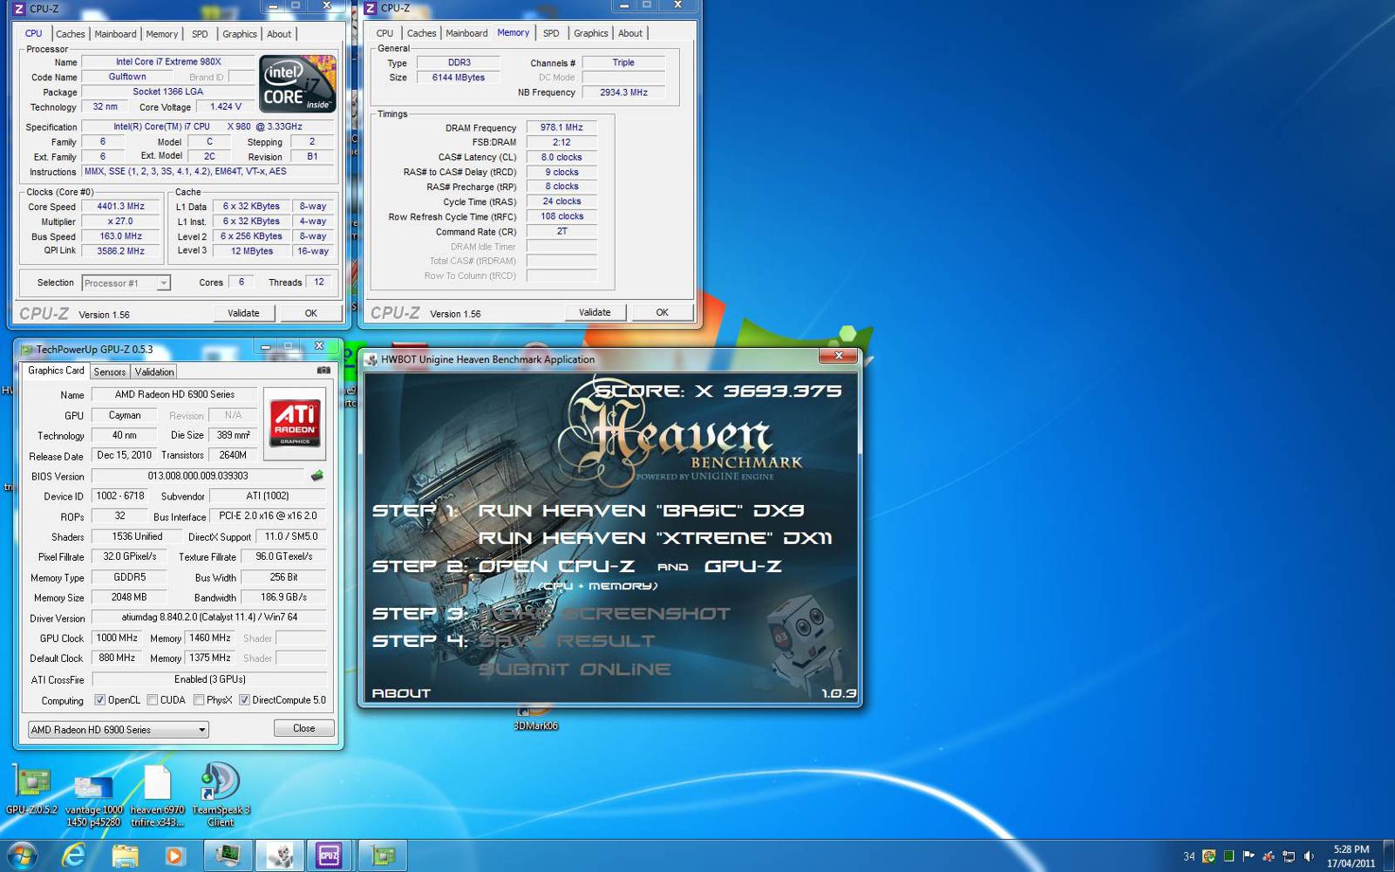
Task: Click the GPU Clock value 1000 MHz
Action: pyautogui.click(x=117, y=637)
